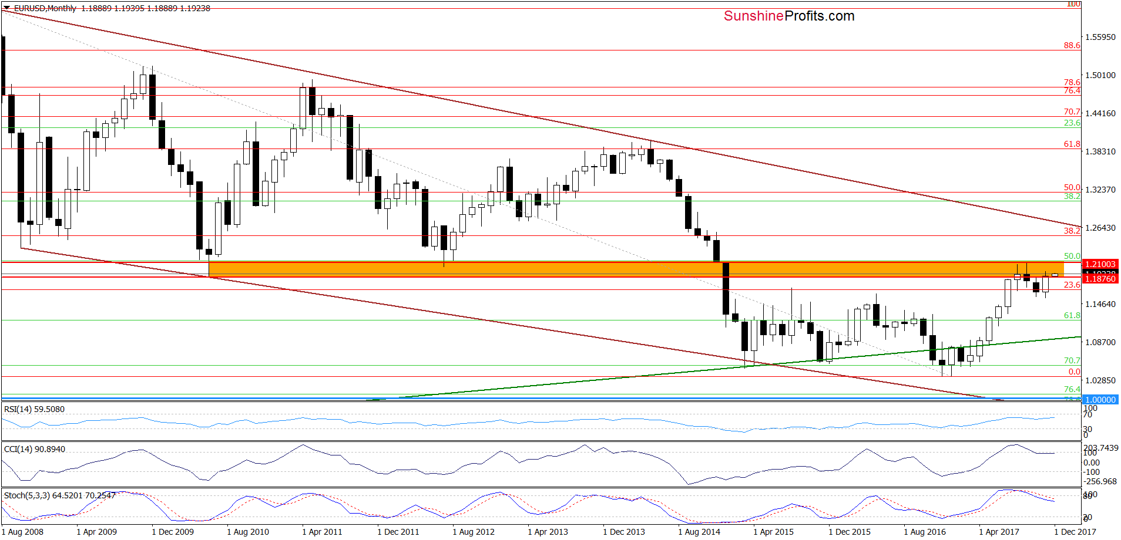This screenshot has width=1121, height=540.
Task: Click the 203.7439 CCI scale value
Action: pyautogui.click(x=1100, y=448)
